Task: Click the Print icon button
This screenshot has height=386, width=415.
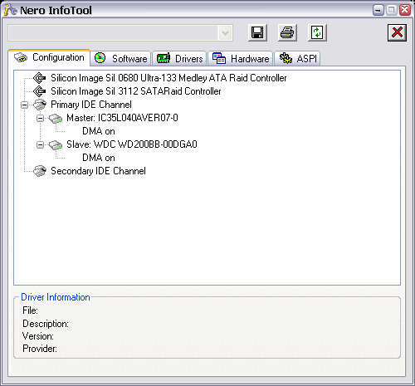Action: [x=287, y=32]
